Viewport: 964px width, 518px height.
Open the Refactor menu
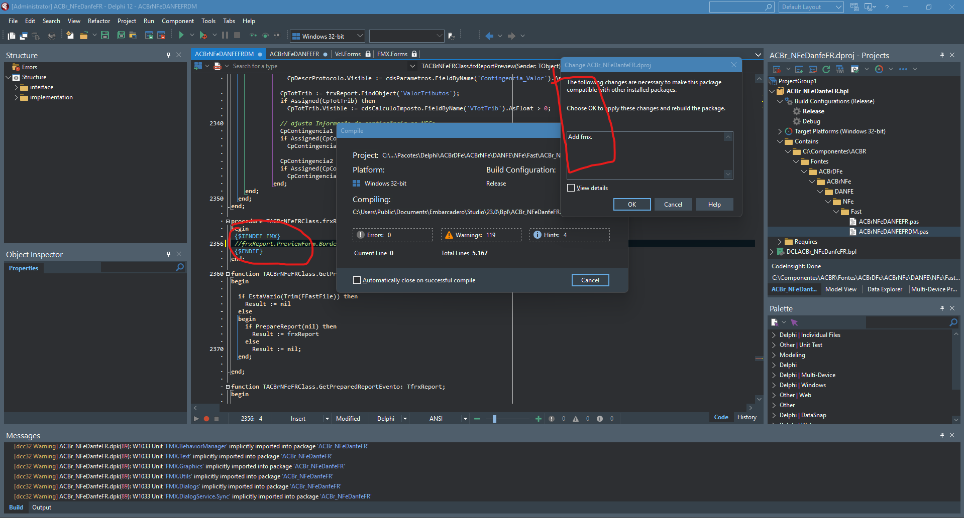click(98, 21)
